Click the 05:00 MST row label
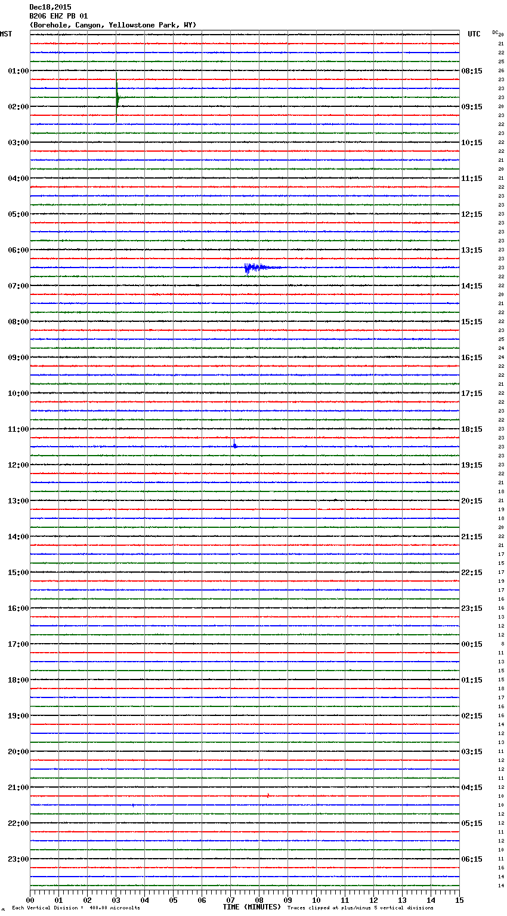Image resolution: width=507 pixels, height=916 pixels. 18,214
